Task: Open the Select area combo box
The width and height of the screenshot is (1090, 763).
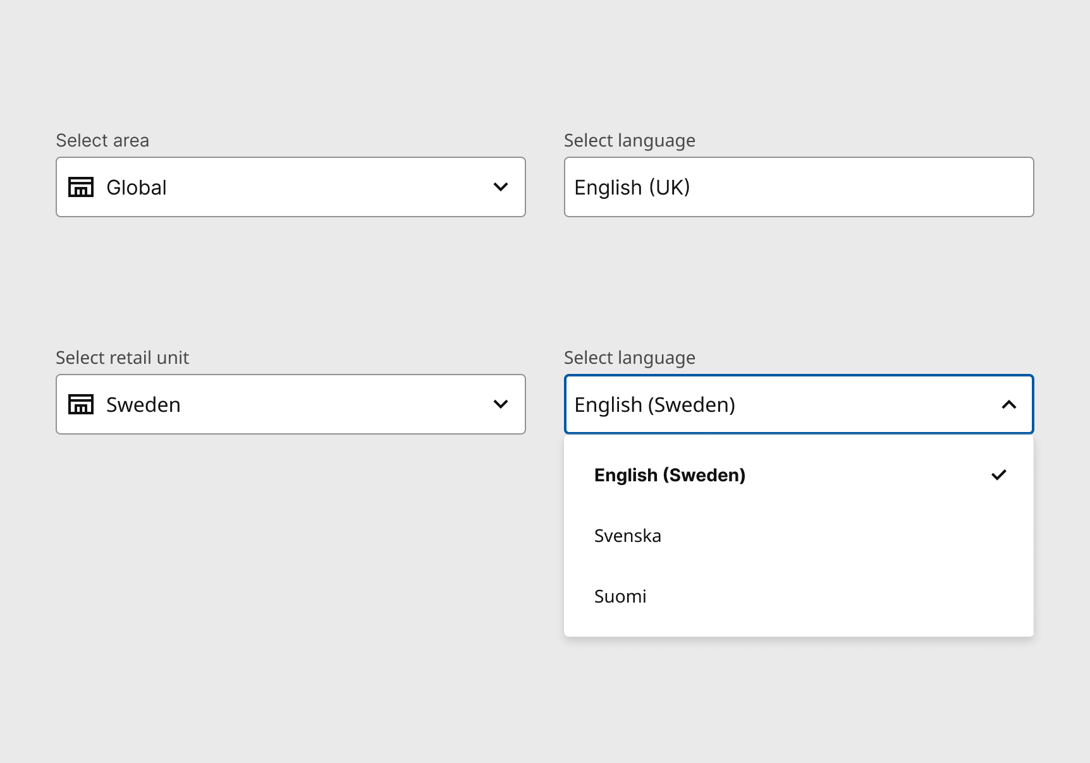Action: point(291,187)
